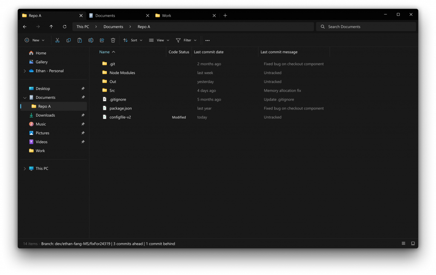Image resolution: width=436 pixels, height=275 pixels.
Task: Switch to details view icon in status bar
Action: coord(404,243)
